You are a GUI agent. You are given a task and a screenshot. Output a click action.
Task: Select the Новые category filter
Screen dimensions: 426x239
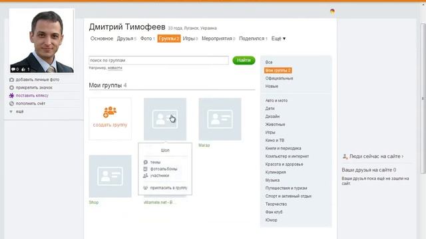(x=272, y=86)
